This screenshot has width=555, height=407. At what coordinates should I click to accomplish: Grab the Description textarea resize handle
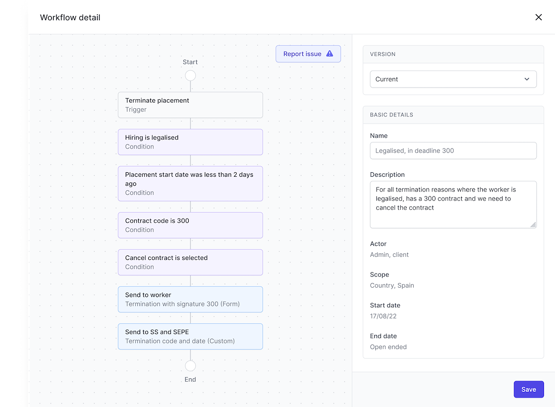click(533, 225)
